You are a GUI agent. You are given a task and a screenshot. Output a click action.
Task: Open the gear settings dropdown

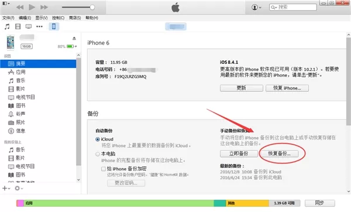19,189
